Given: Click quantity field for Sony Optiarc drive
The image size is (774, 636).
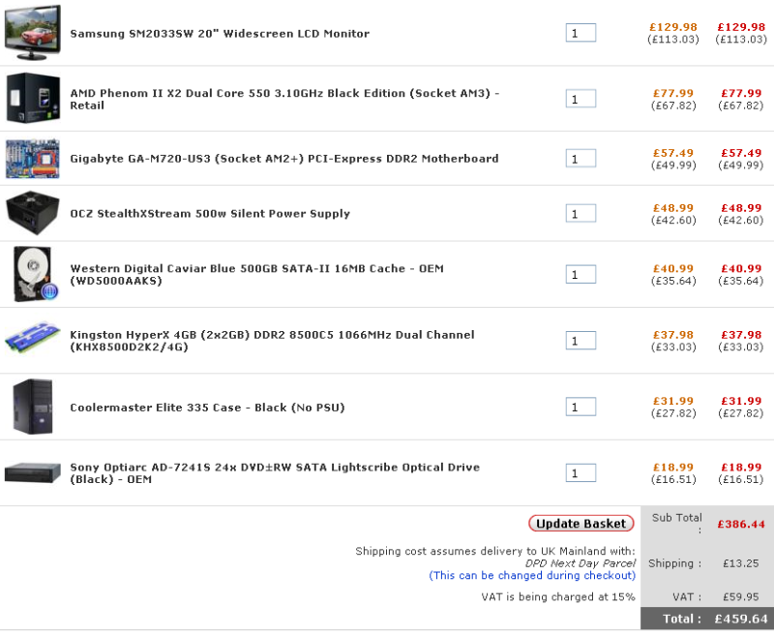Looking at the screenshot, I should [x=580, y=473].
